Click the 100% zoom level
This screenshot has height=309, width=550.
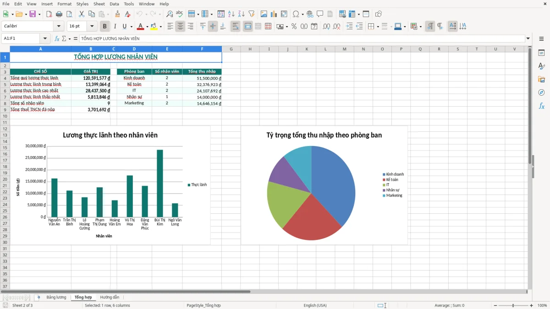tap(542, 305)
